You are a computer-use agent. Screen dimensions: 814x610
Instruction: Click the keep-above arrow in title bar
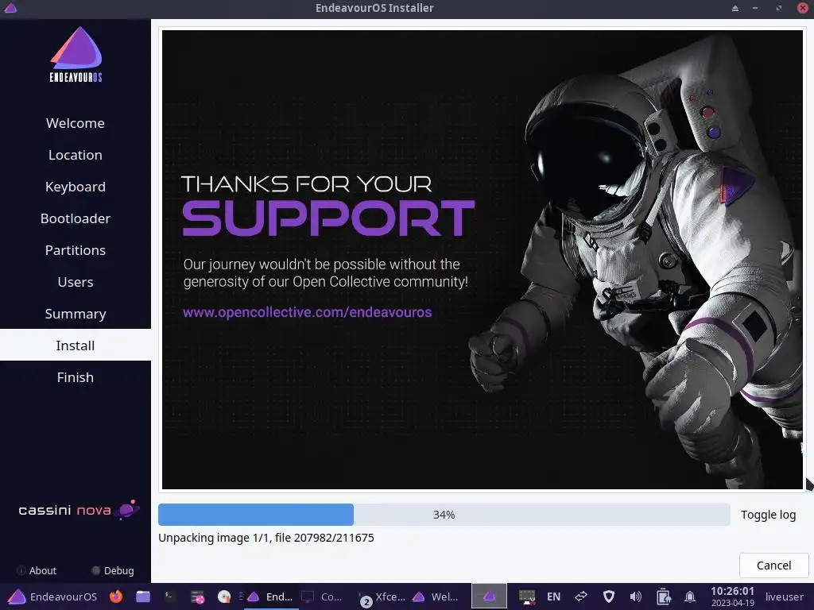pyautogui.click(x=735, y=8)
